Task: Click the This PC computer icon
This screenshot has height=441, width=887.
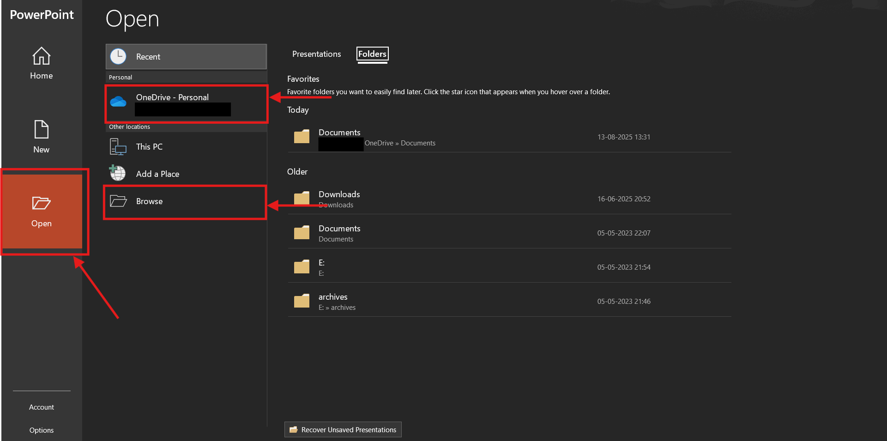Action: (118, 146)
